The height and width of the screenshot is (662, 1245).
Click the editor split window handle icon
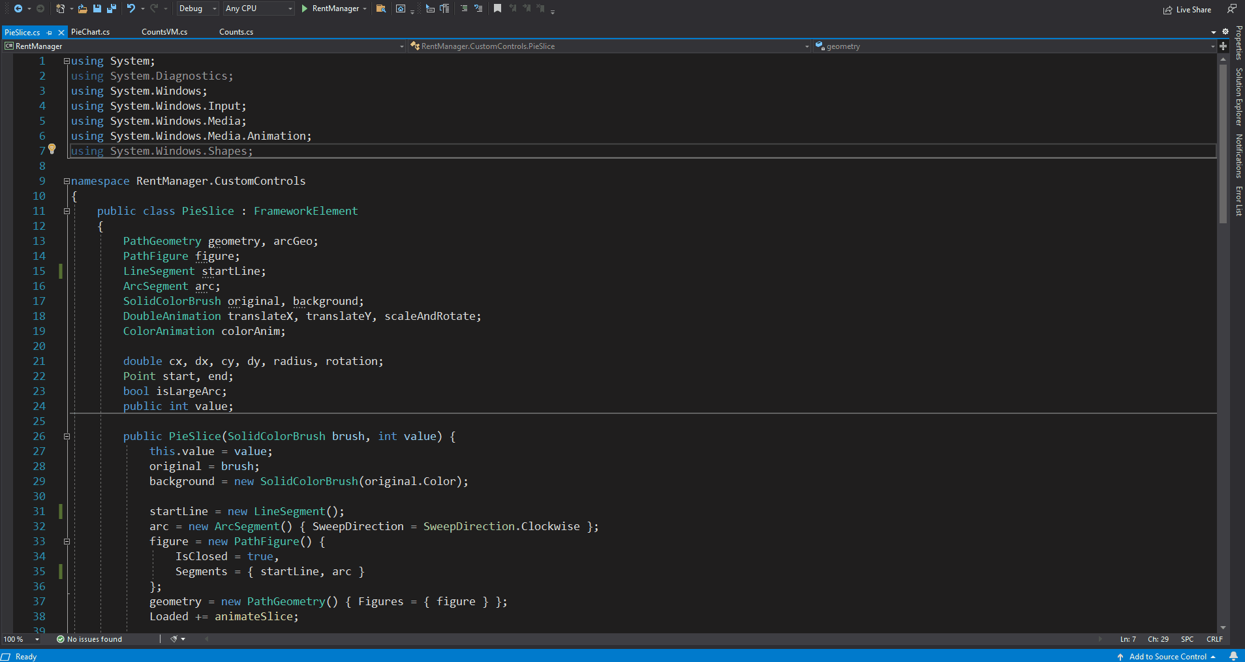[1223, 46]
